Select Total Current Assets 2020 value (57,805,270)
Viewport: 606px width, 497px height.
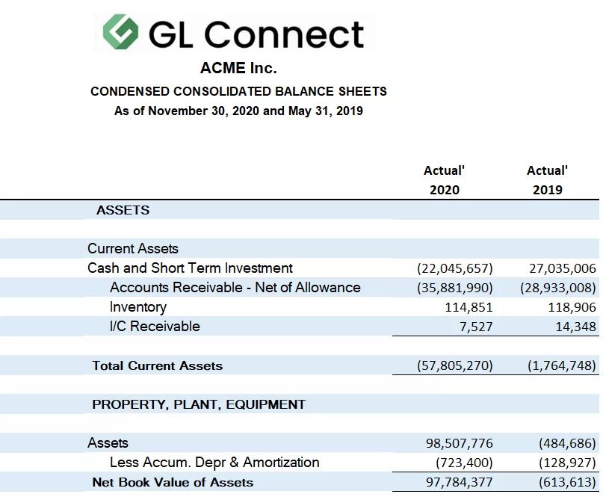click(454, 365)
